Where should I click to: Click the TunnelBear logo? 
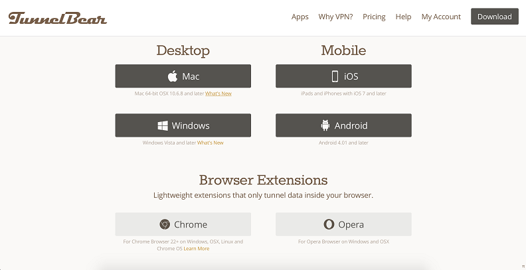(x=57, y=18)
